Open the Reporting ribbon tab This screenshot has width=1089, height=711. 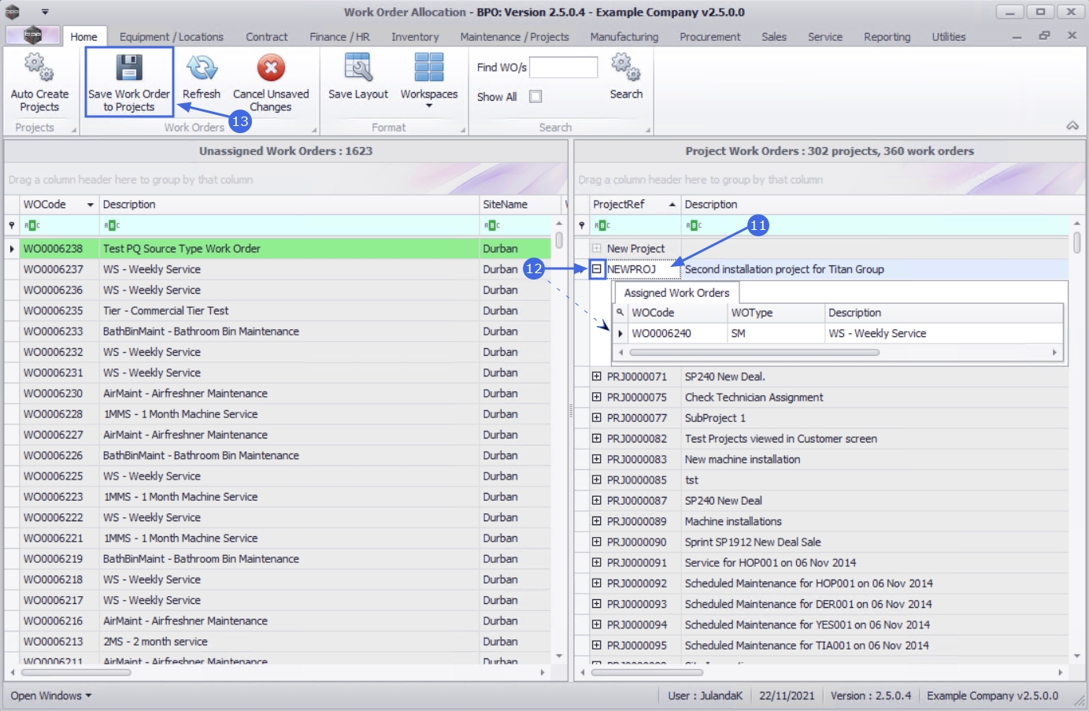click(887, 37)
